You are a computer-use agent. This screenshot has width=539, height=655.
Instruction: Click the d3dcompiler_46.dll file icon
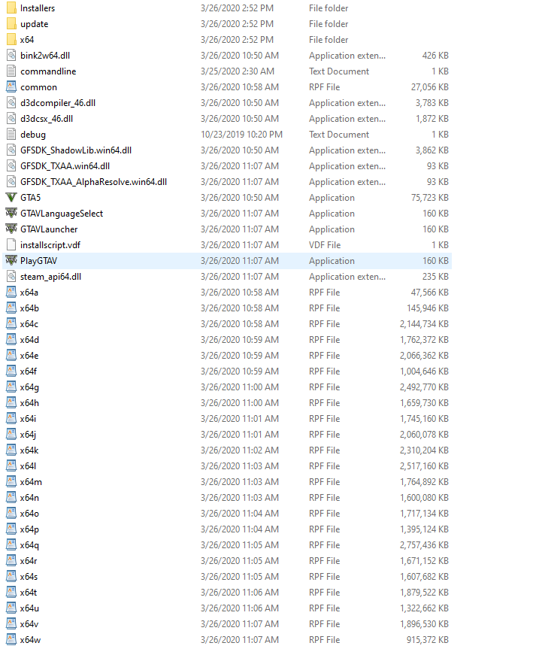(x=12, y=103)
